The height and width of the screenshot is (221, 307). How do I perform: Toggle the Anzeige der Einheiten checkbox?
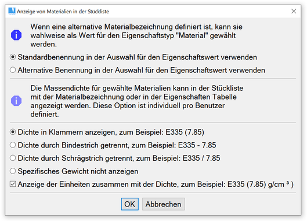coord(13,184)
